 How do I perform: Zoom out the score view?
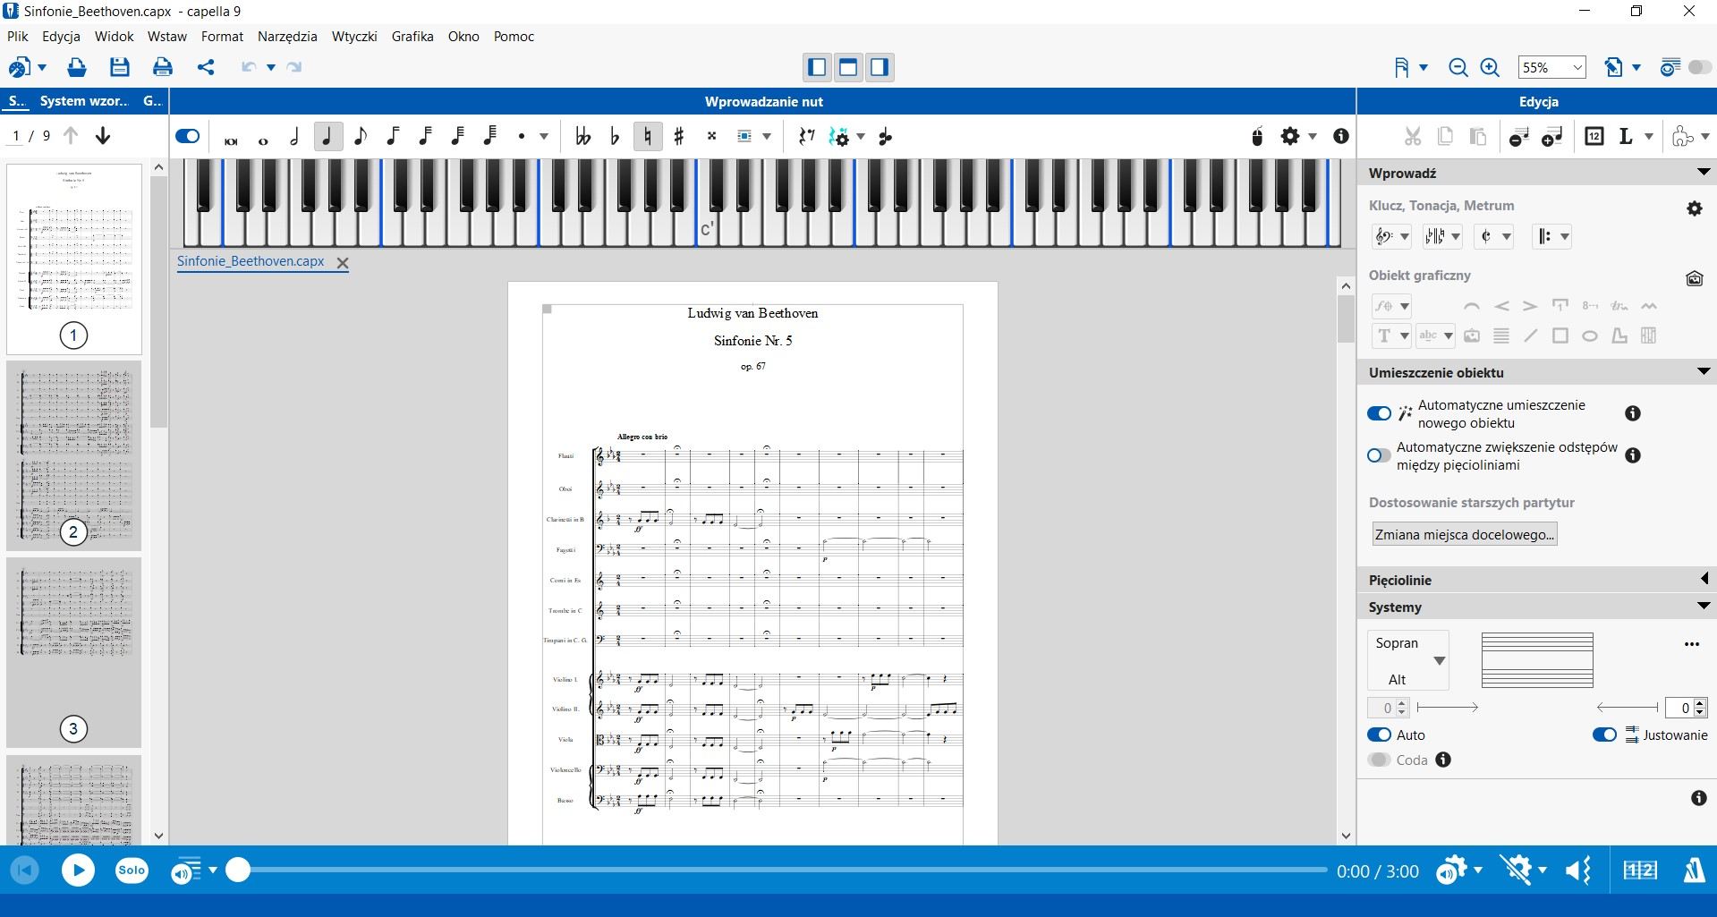point(1458,68)
